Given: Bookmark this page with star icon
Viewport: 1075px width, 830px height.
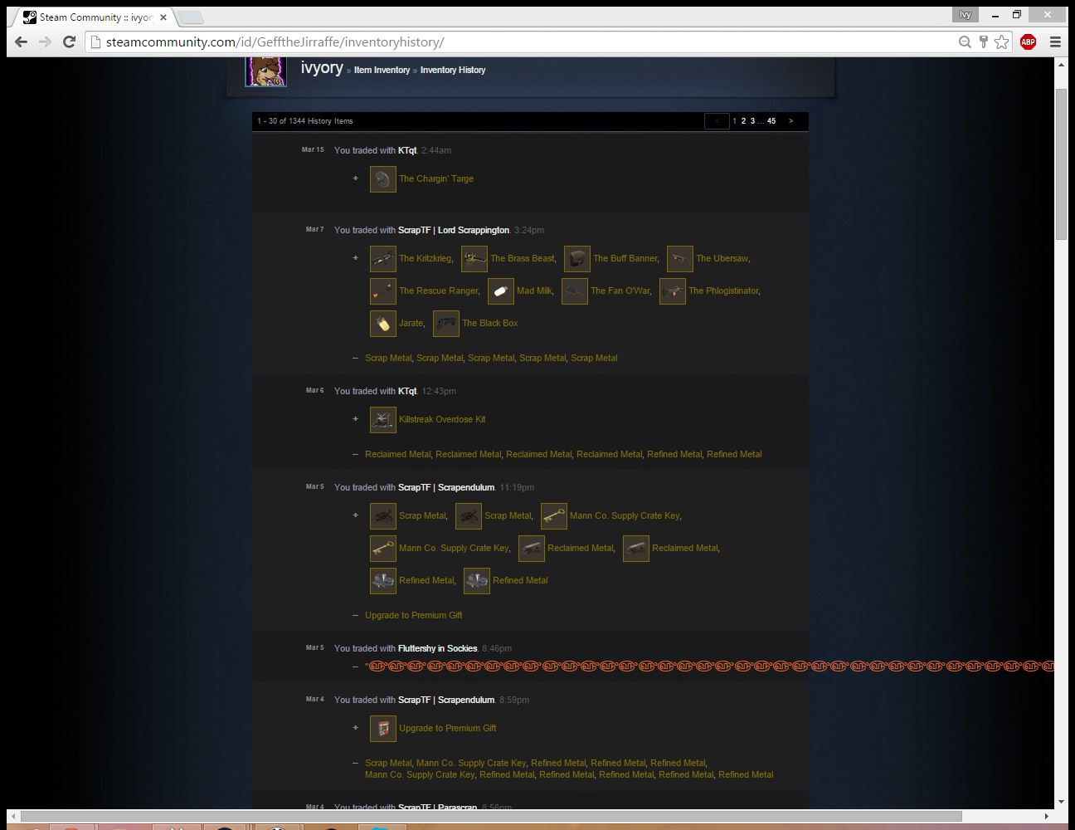Looking at the screenshot, I should pos(1002,42).
